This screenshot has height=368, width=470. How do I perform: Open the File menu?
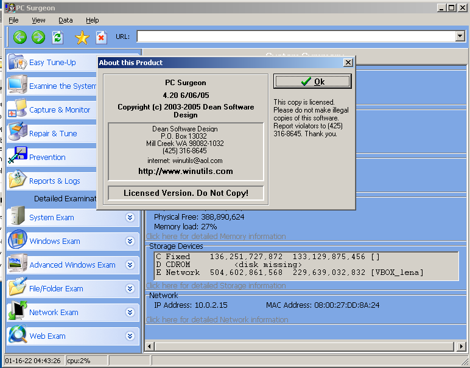(13, 20)
